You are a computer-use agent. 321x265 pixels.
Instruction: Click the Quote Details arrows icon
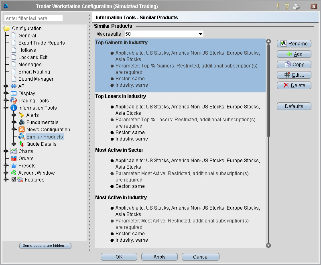22,144
